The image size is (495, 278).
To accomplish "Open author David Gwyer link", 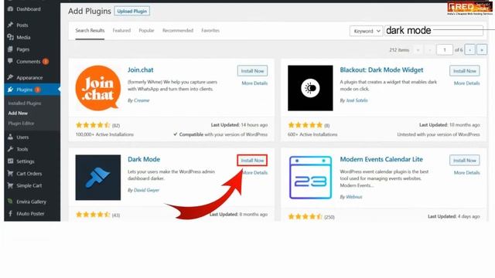I will [146, 190].
